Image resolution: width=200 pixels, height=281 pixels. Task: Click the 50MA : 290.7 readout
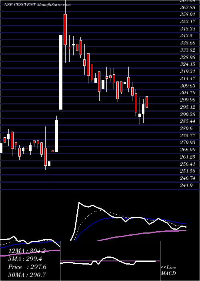click(x=26, y=275)
